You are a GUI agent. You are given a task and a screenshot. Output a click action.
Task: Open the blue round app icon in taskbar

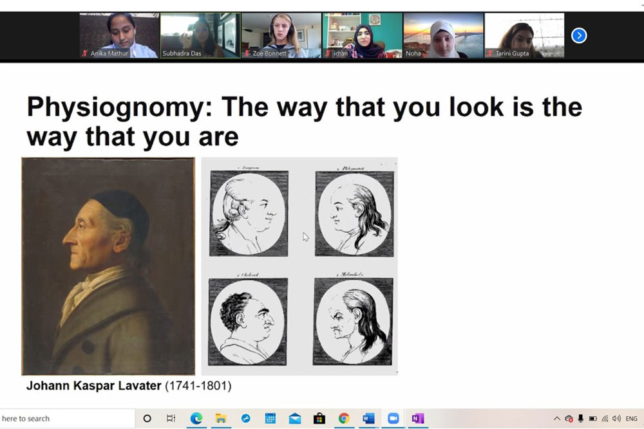[245, 418]
